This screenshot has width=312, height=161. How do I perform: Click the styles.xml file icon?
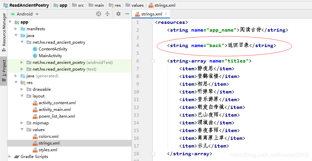coord(35,150)
